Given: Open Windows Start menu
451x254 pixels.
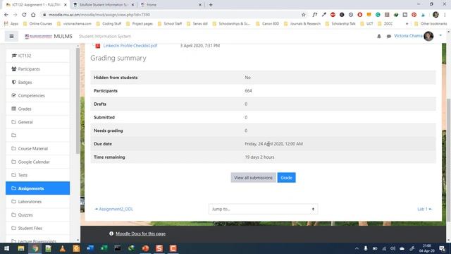Looking at the screenshot, I should (6, 248).
